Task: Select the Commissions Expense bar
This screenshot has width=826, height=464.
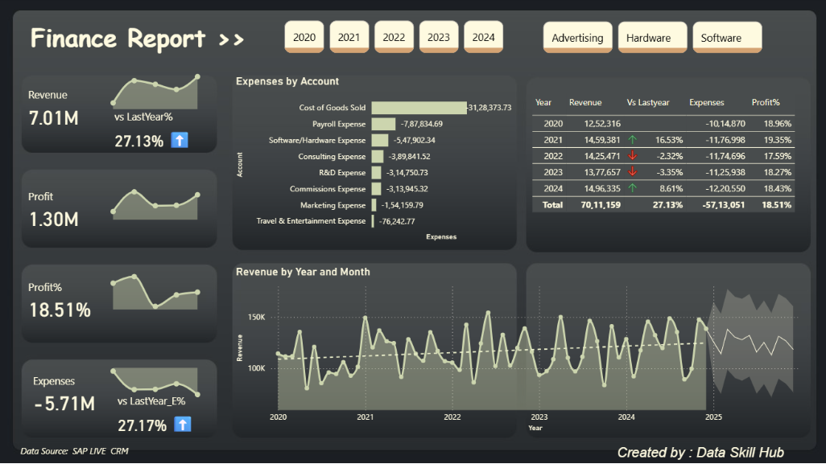Action: [x=376, y=189]
